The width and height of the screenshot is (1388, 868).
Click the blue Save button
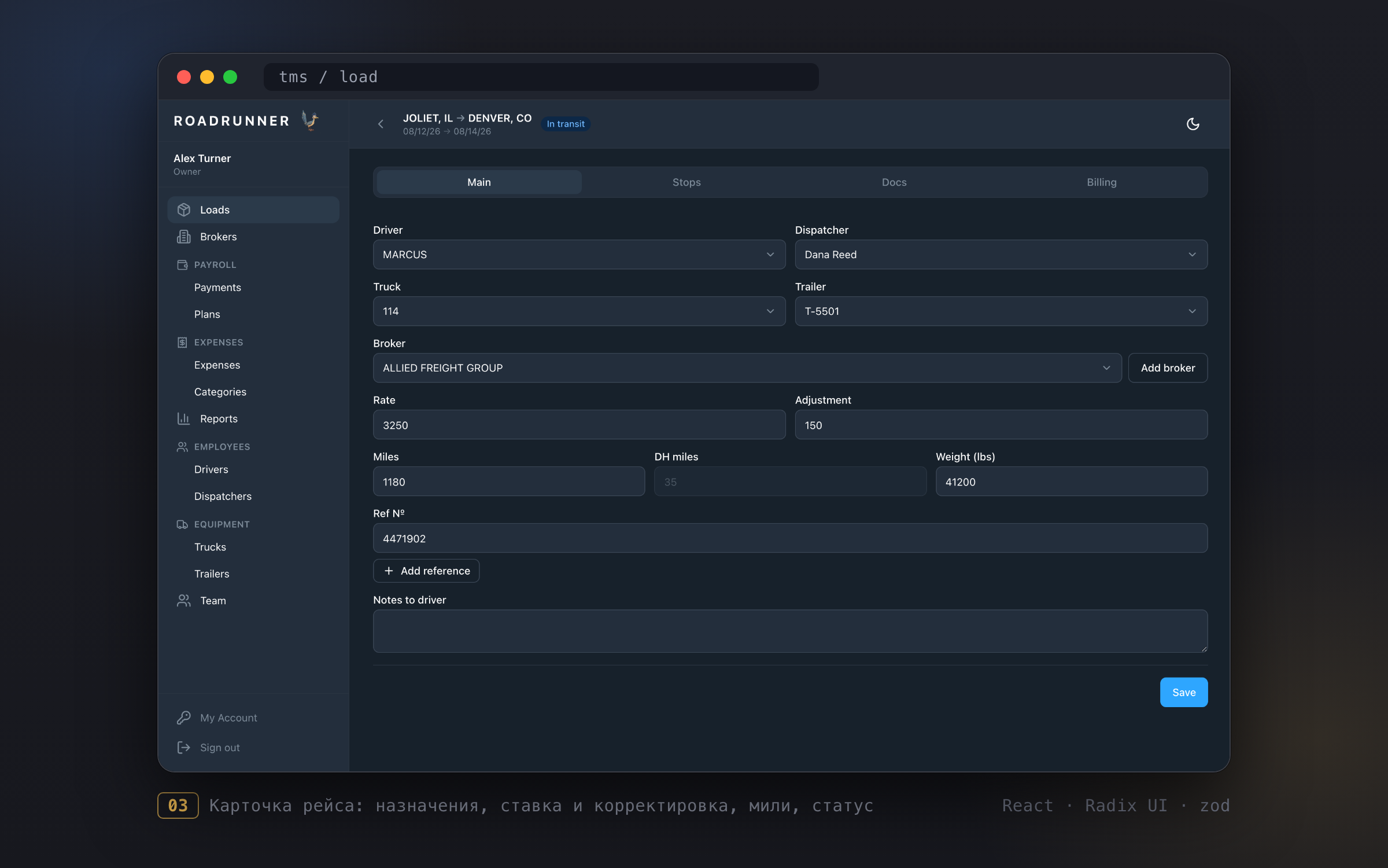[1184, 692]
